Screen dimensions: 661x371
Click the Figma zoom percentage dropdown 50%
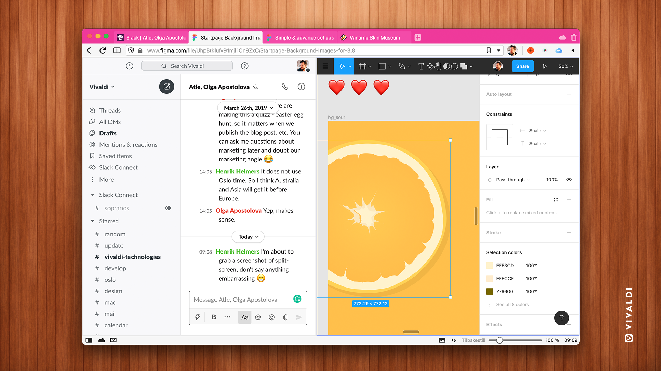[565, 66]
